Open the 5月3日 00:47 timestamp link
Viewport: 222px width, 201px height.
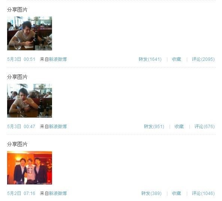click(x=21, y=127)
